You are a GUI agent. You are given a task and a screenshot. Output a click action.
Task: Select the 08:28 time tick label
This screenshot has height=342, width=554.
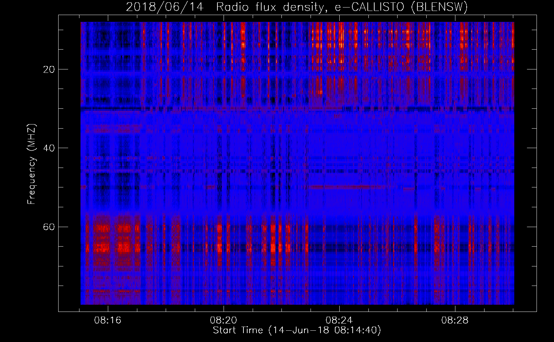click(x=455, y=320)
